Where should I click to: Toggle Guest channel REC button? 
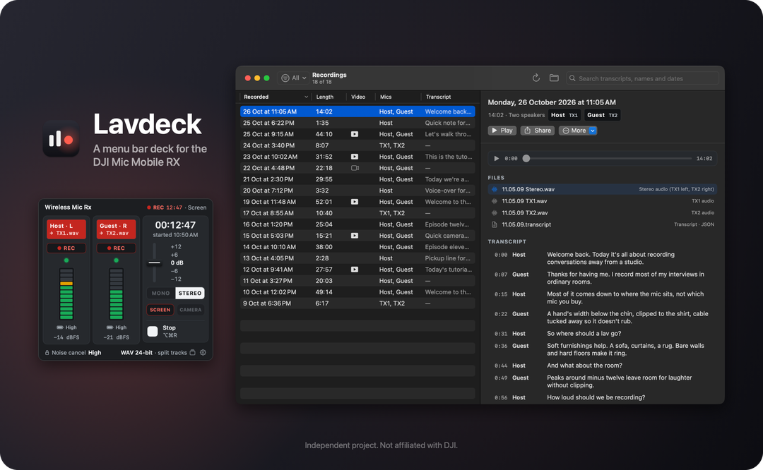tap(117, 248)
